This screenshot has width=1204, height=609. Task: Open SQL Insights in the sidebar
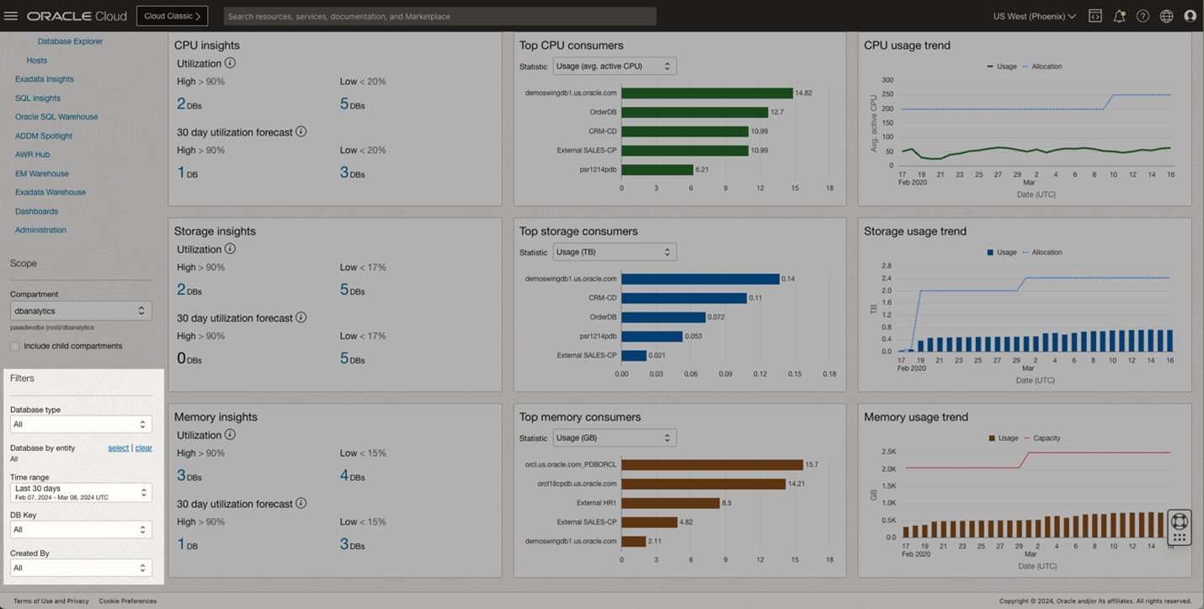tap(38, 98)
